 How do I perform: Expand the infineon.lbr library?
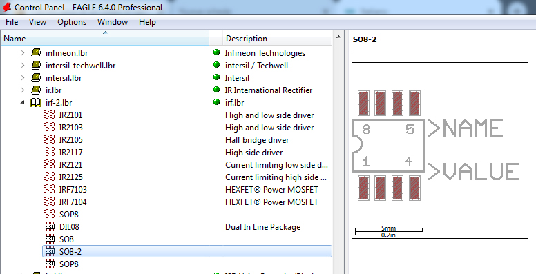click(23, 53)
